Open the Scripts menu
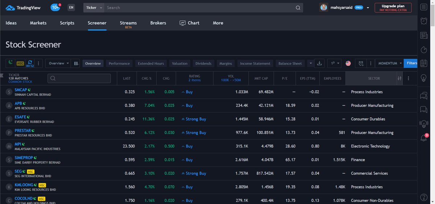The height and width of the screenshot is (204, 435). [x=67, y=23]
